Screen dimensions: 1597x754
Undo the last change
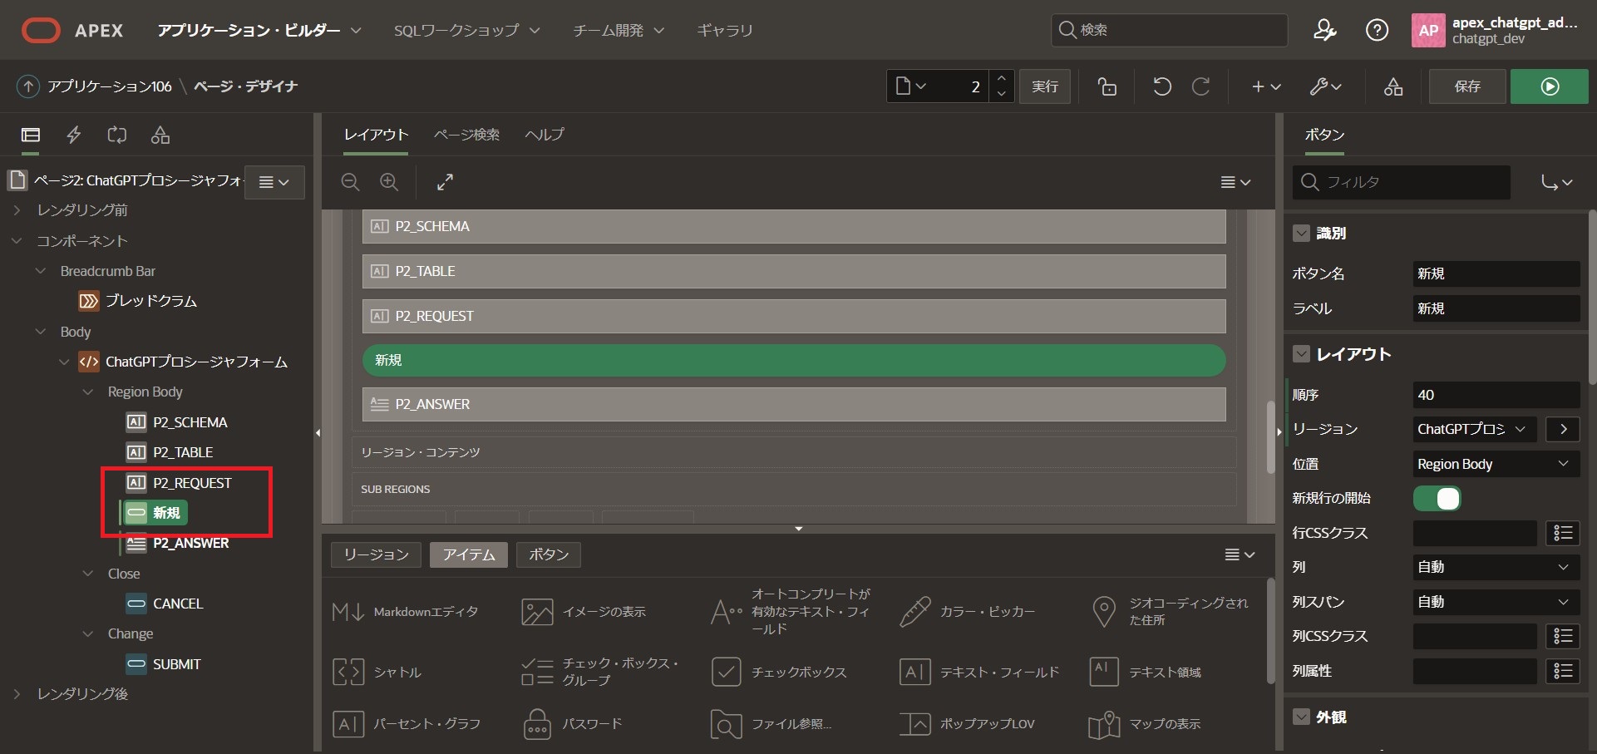1162,86
